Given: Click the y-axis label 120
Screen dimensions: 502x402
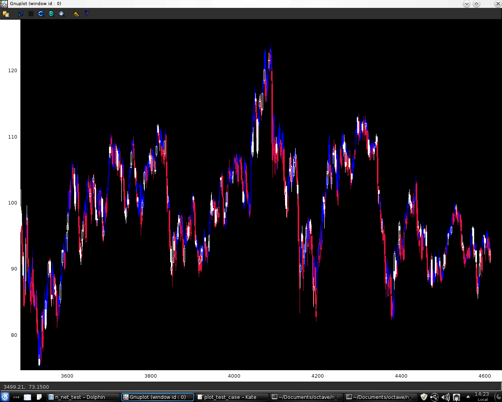Looking at the screenshot, I should 13,71.
